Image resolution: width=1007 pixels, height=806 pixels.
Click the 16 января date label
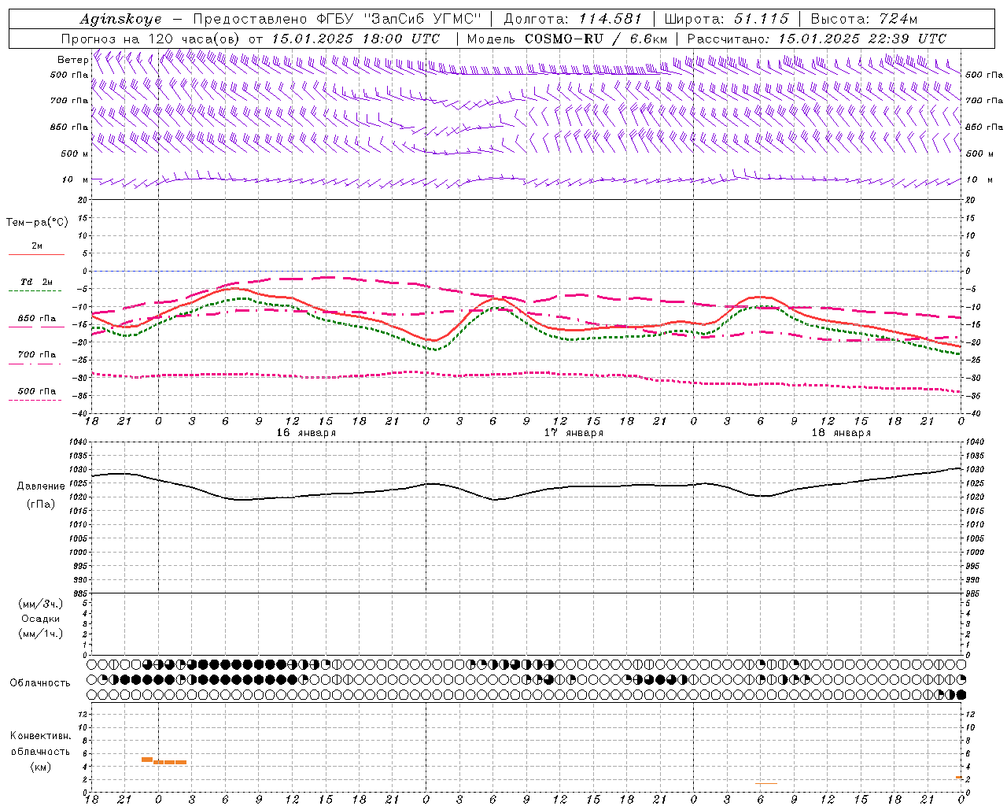(306, 433)
